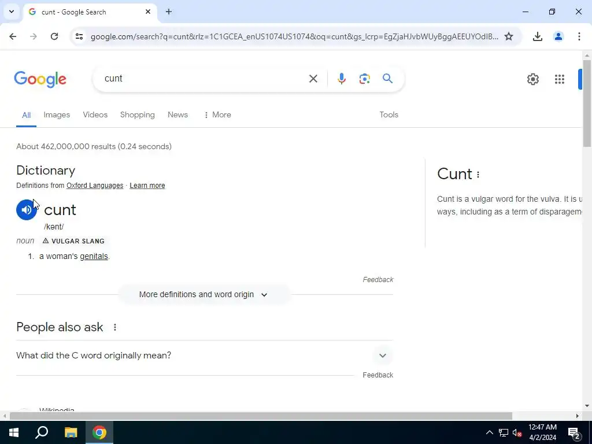Expand 'What did the C word originally mean?'
592x444 pixels.
(x=204, y=356)
